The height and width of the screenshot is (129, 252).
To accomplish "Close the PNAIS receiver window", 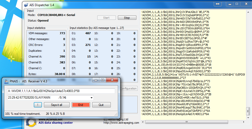I will (x=112, y=80).
